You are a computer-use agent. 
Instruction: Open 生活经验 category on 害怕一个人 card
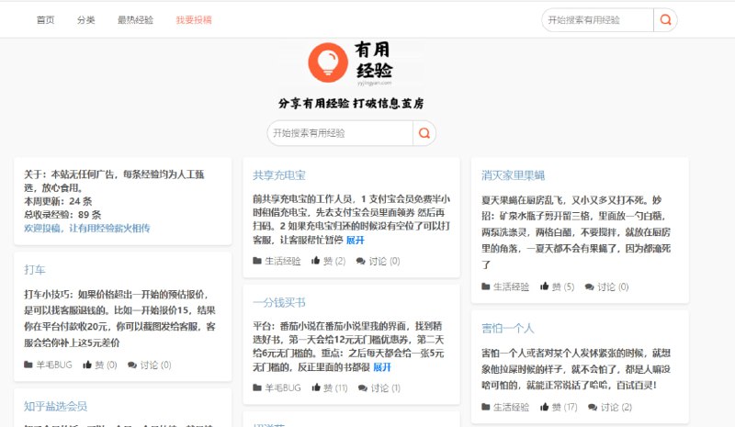point(511,408)
